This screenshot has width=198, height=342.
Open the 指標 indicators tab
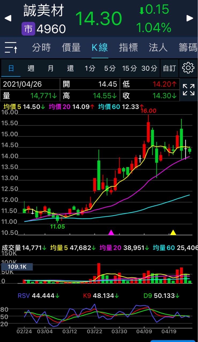[x=128, y=48]
